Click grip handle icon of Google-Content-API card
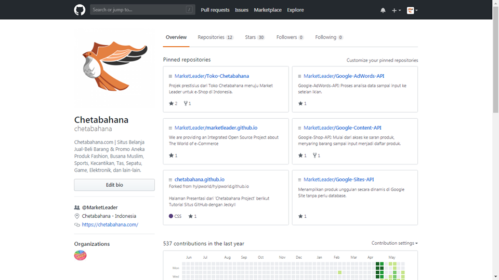Image resolution: width=499 pixels, height=280 pixels. tap(299, 128)
